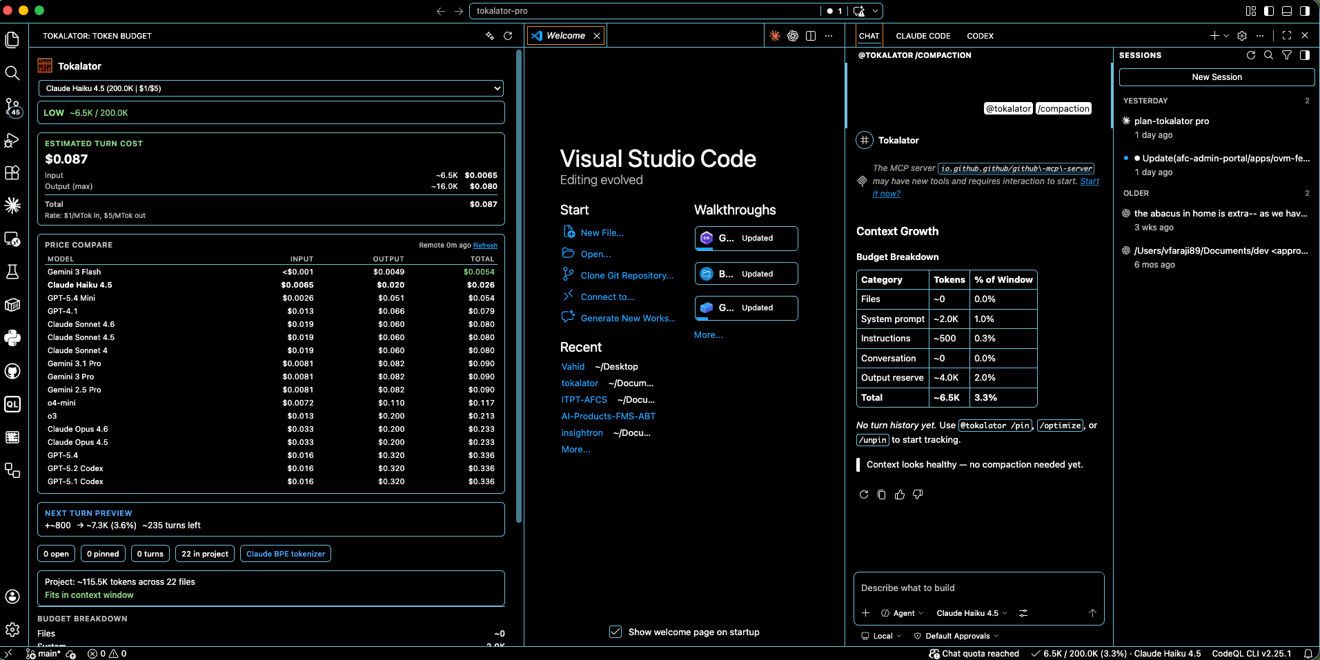This screenshot has width=1320, height=660.
Task: Maximize the chat panel size
Action: coord(1287,36)
